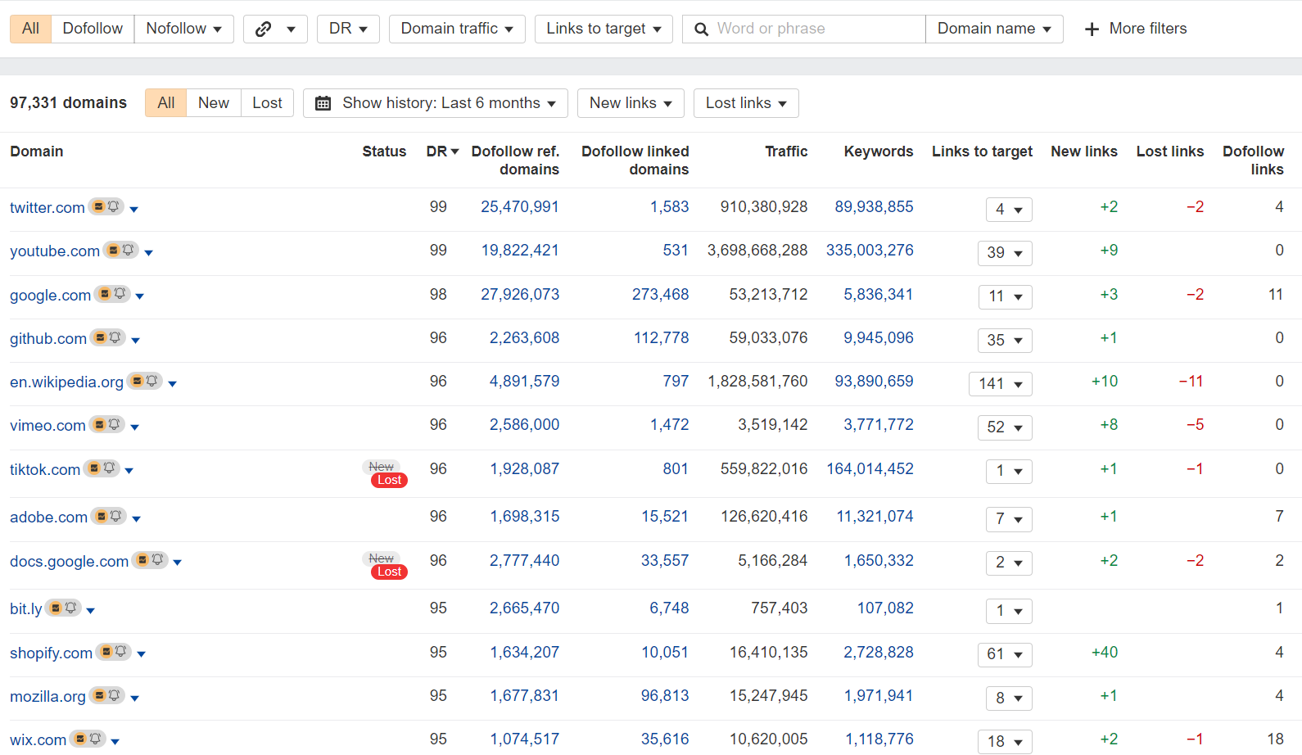The image size is (1302, 755).
Task: Select the Dofollow link type filter
Action: pyautogui.click(x=93, y=29)
